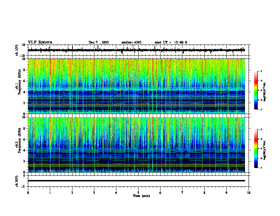
Task: Click time-axis tick label "4"
Action: [116, 193]
